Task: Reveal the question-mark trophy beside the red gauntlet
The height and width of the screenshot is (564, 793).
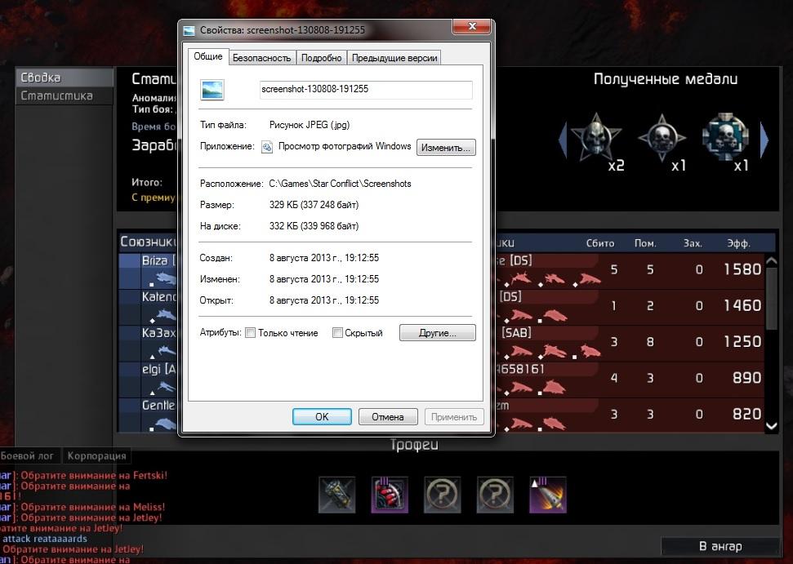Action: click(443, 495)
